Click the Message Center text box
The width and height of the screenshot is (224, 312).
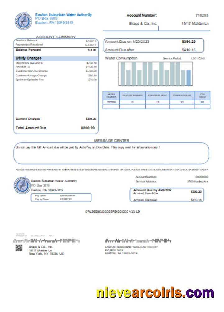[111, 153]
